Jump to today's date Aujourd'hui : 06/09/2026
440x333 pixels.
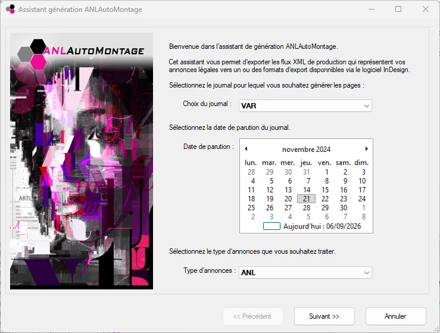pos(322,226)
